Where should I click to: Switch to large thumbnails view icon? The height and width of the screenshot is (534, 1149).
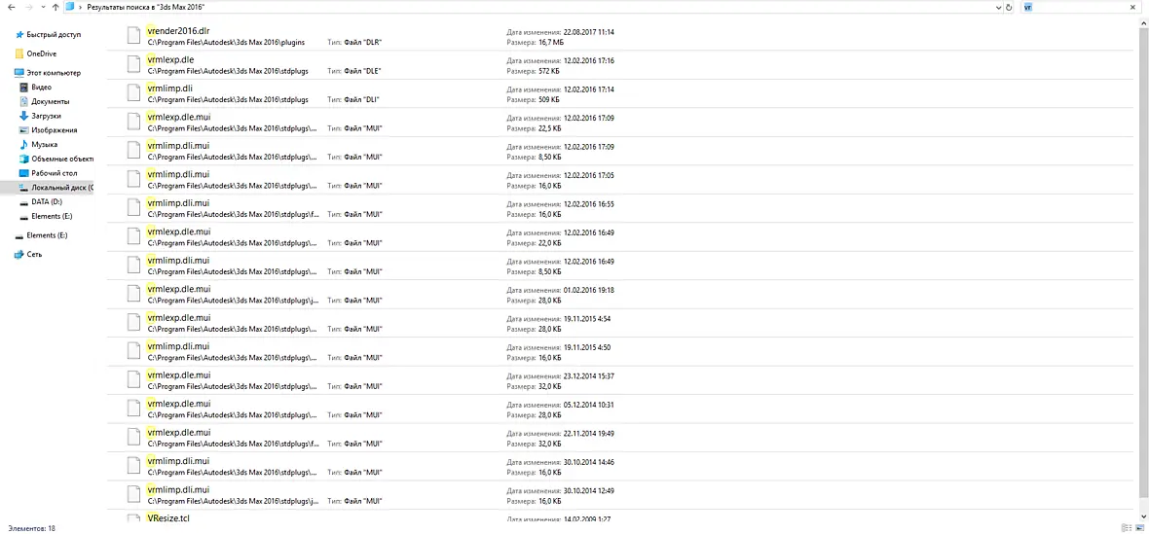pos(1138,527)
